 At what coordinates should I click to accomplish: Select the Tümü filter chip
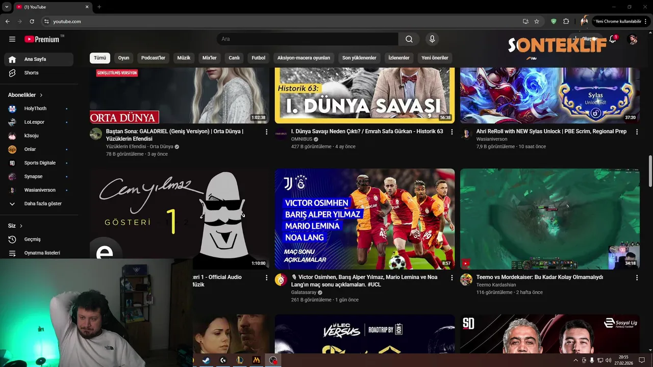(100, 58)
